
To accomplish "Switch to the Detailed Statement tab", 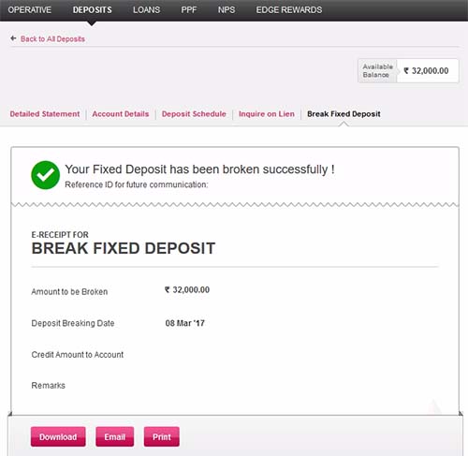I will pyautogui.click(x=45, y=114).
